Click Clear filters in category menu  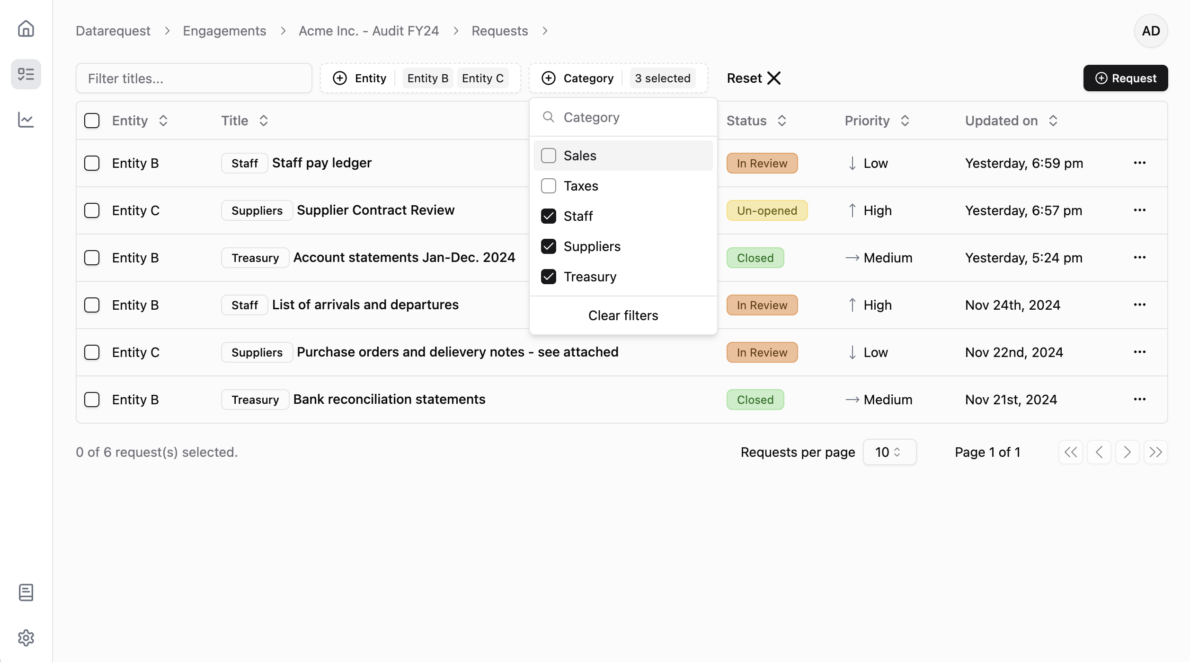coord(623,315)
